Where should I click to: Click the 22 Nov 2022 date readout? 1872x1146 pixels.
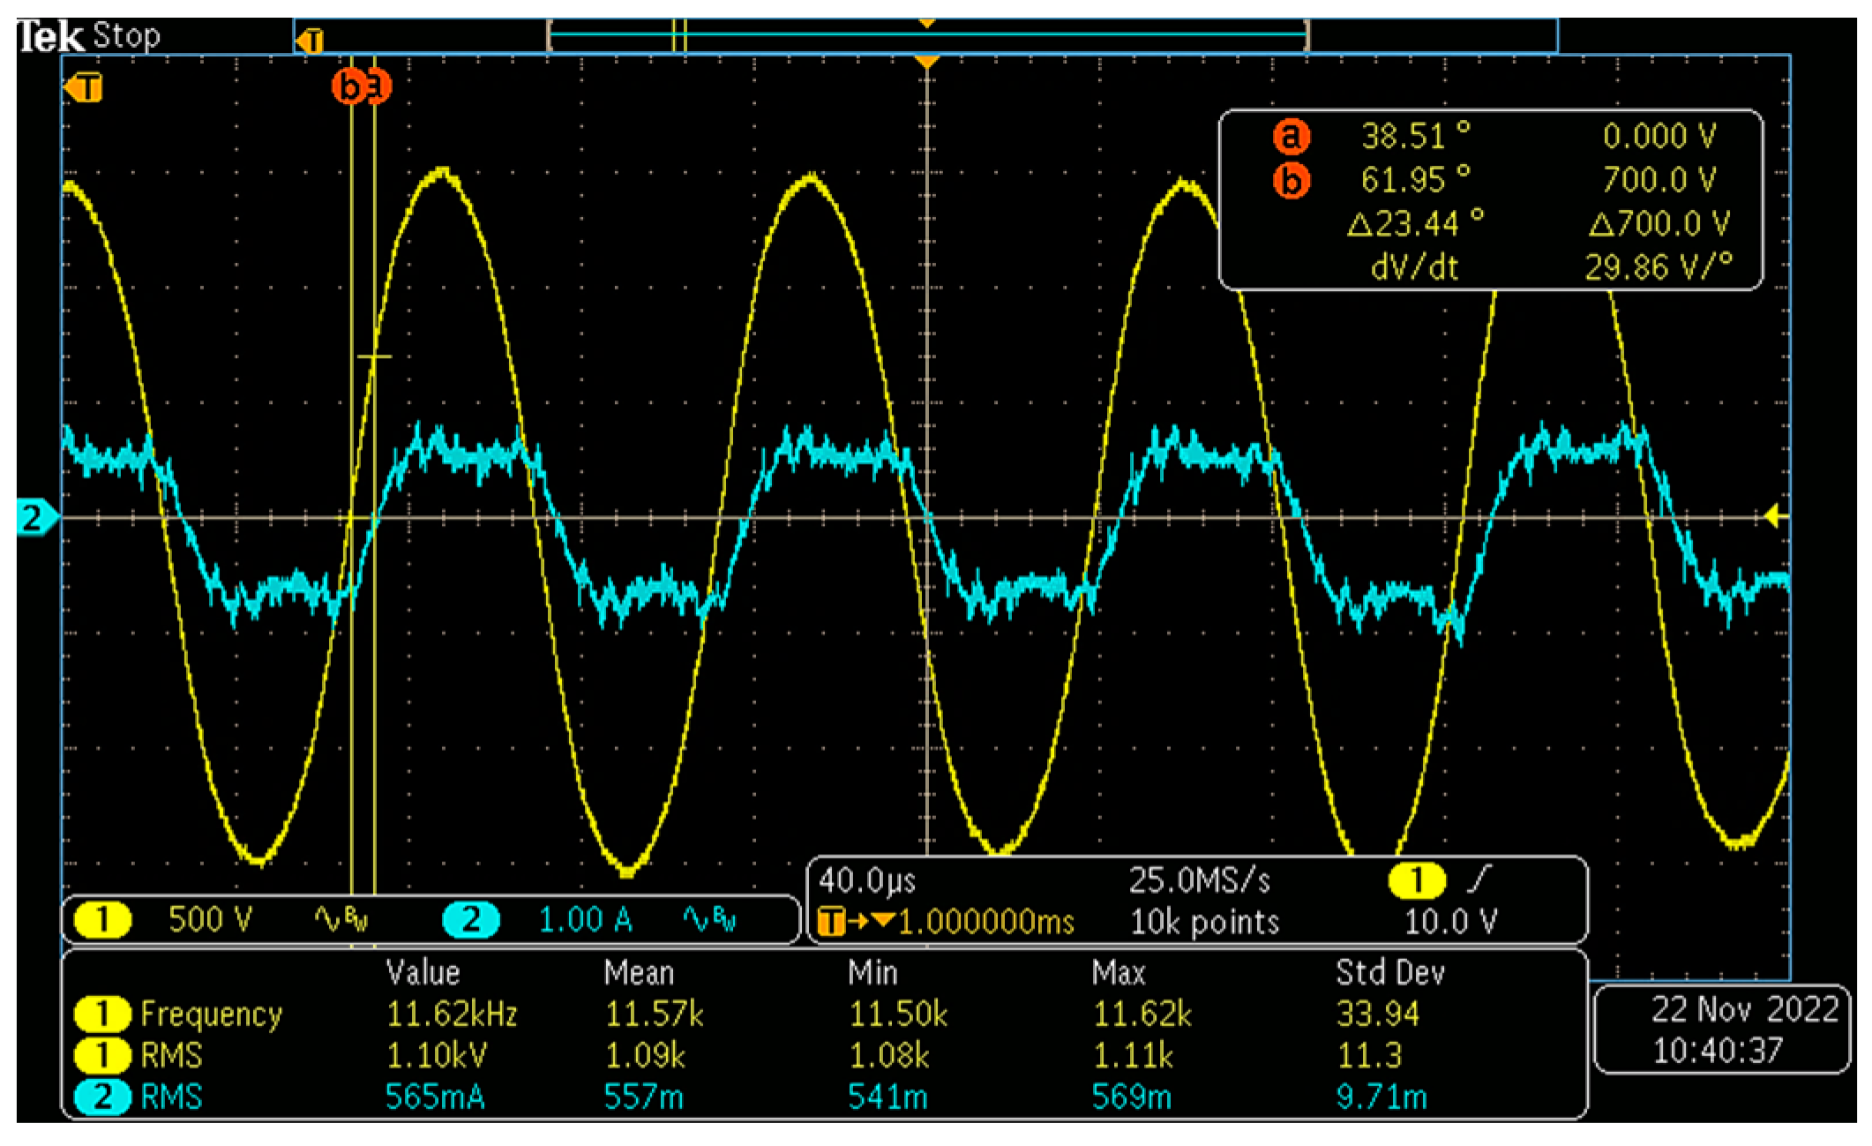[x=1744, y=1010]
